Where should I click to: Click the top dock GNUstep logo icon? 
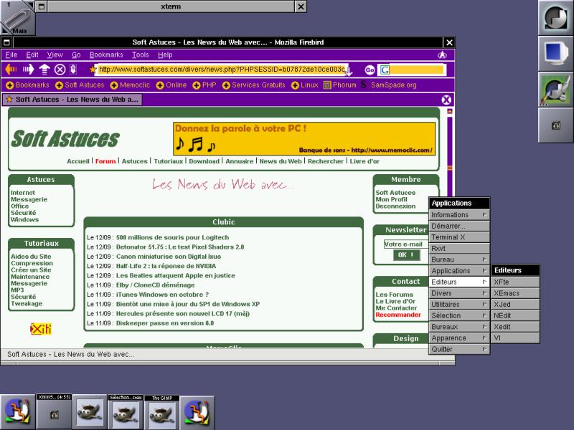(x=555, y=17)
